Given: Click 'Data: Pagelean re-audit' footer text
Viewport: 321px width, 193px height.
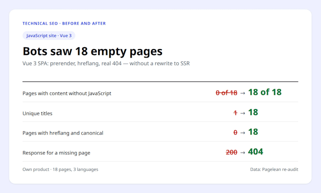Looking at the screenshot, I should tap(274, 169).
